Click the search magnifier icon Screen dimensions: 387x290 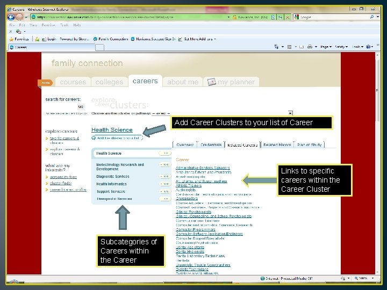[x=372, y=17]
